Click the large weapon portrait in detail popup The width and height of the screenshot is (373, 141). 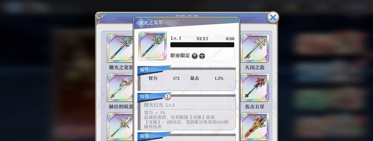(153, 46)
